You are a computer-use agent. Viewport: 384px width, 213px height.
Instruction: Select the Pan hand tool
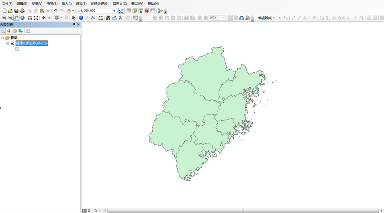click(x=16, y=18)
